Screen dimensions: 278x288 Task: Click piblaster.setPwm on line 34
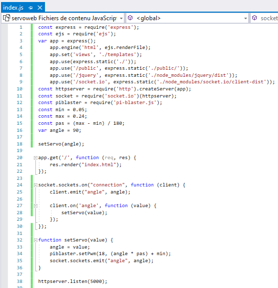(73, 254)
